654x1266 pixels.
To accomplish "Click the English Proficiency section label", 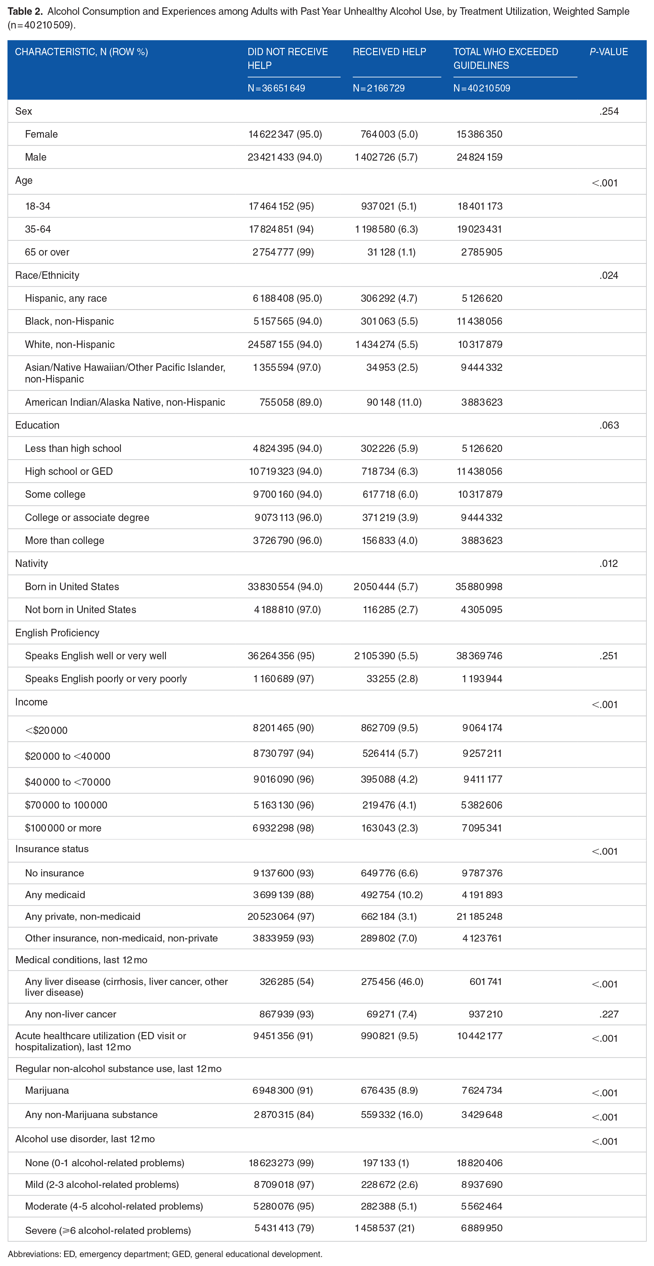I will [57, 633].
